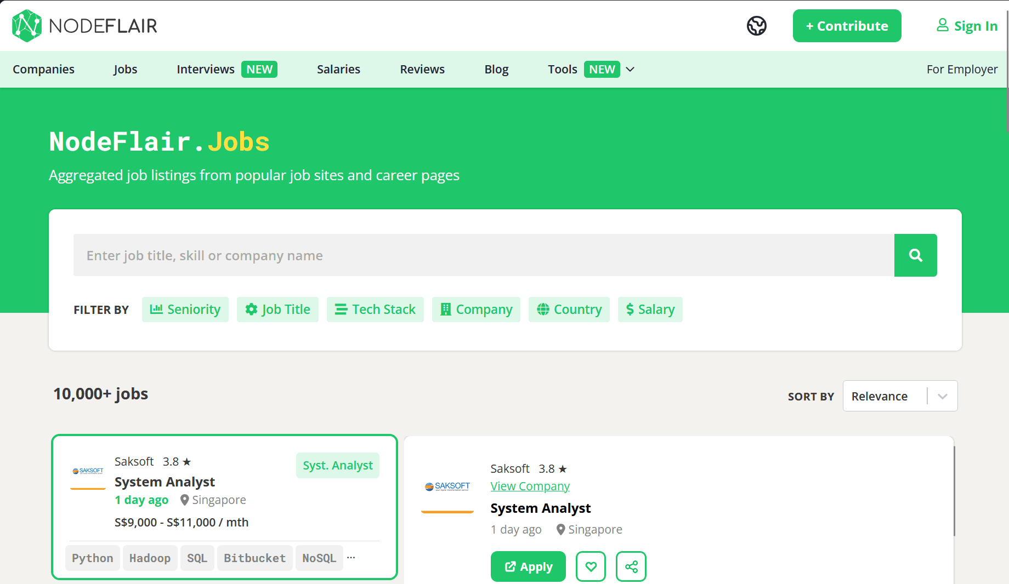This screenshot has height=584, width=1009.
Task: Show more tech tags via ellipsis
Action: click(351, 558)
